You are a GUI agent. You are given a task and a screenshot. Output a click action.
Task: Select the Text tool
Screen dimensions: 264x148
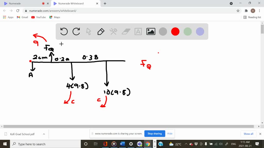pos(138,31)
